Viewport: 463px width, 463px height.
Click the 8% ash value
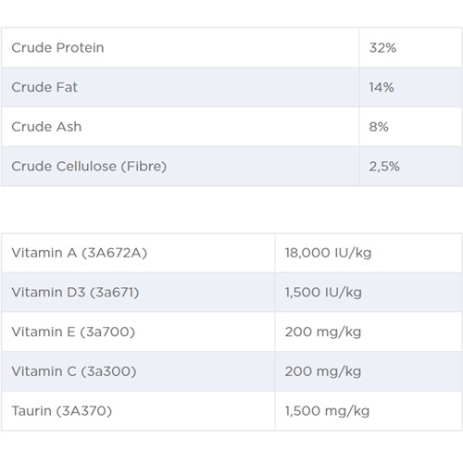379,127
